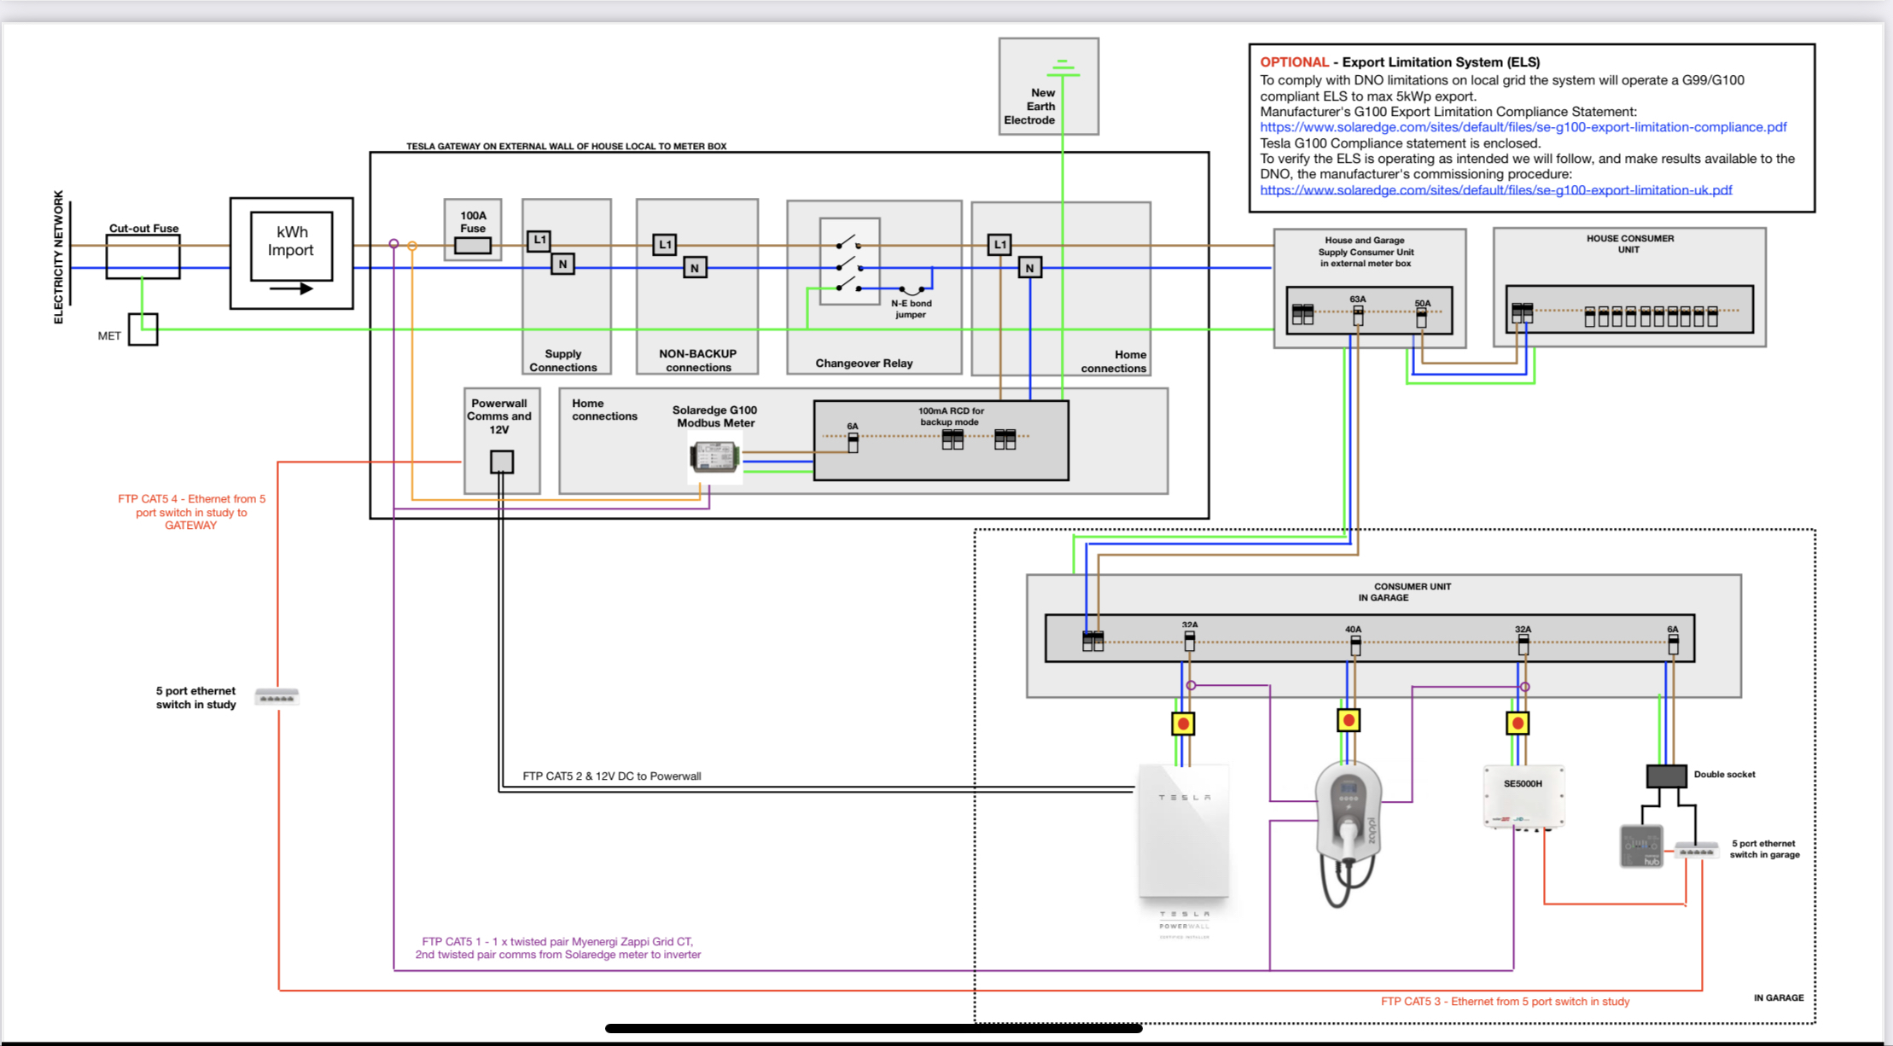Select the 'Changeover Relay' label

point(864,363)
